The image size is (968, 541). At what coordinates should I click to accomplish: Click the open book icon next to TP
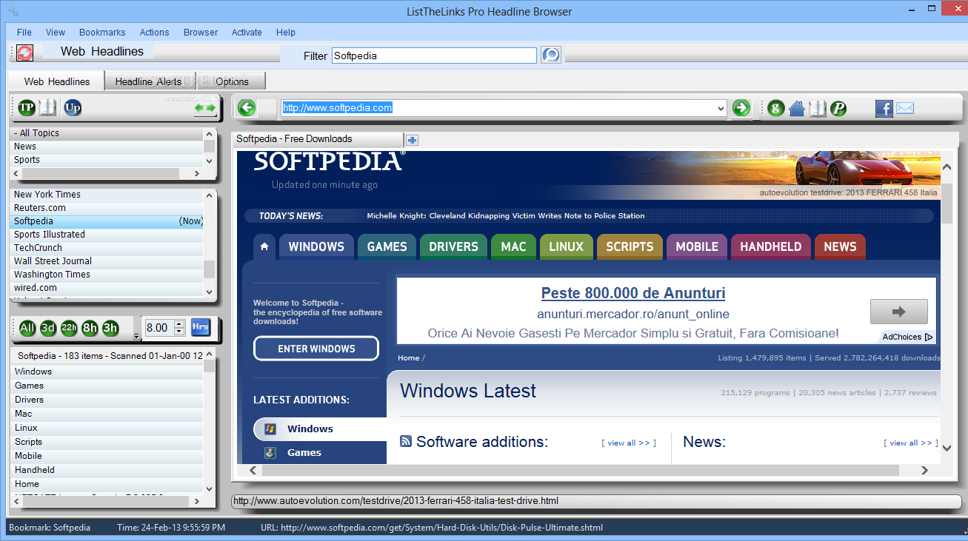tap(48, 108)
